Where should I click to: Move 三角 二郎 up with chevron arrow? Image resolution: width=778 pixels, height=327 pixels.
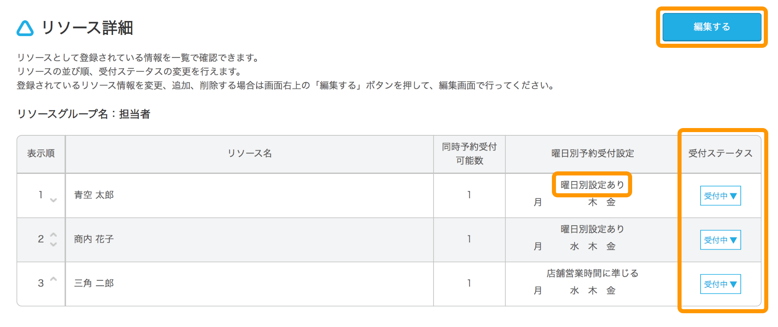click(53, 279)
